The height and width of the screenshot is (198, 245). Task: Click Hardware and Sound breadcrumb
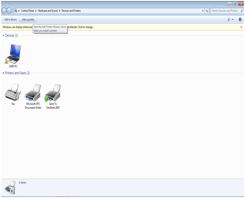point(48,11)
